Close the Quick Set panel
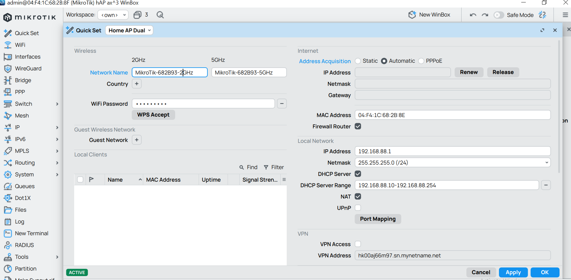This screenshot has height=280, width=571. pyautogui.click(x=555, y=30)
